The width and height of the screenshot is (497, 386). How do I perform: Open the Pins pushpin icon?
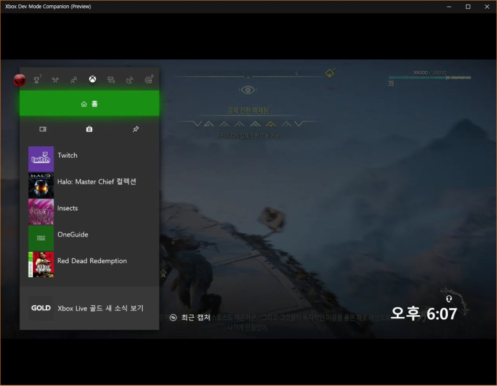[135, 129]
